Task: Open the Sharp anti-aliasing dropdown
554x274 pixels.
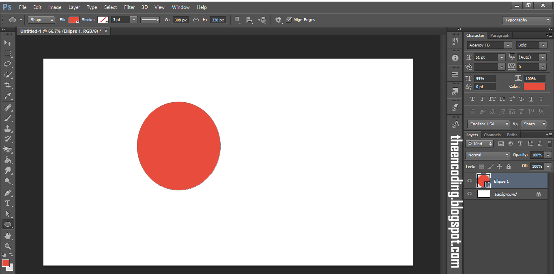Action: (534, 124)
